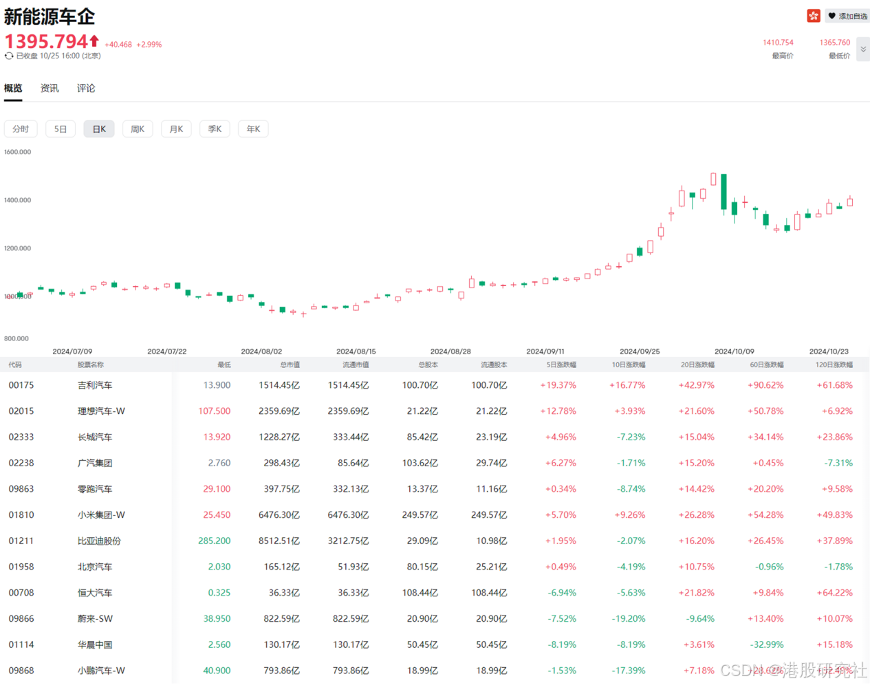Click stock code 00175
Image resolution: width=870 pixels, height=685 pixels.
21,385
